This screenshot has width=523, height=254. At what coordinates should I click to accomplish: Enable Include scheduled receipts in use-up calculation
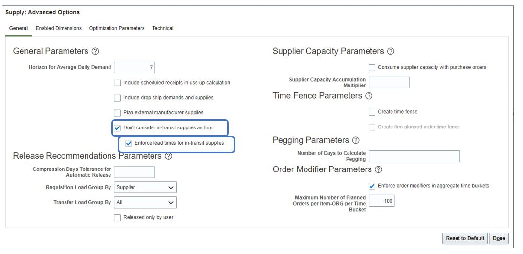[x=117, y=83]
